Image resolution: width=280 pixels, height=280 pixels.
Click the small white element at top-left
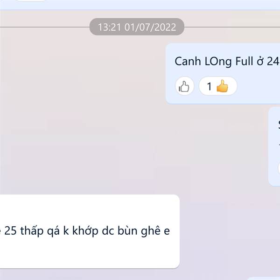(x=31, y=0)
